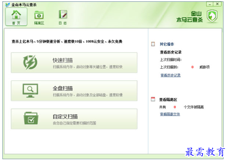The width and height of the screenshot is (228, 163).
Task: Launch 自定义扫描 custom scan
Action: (74, 119)
